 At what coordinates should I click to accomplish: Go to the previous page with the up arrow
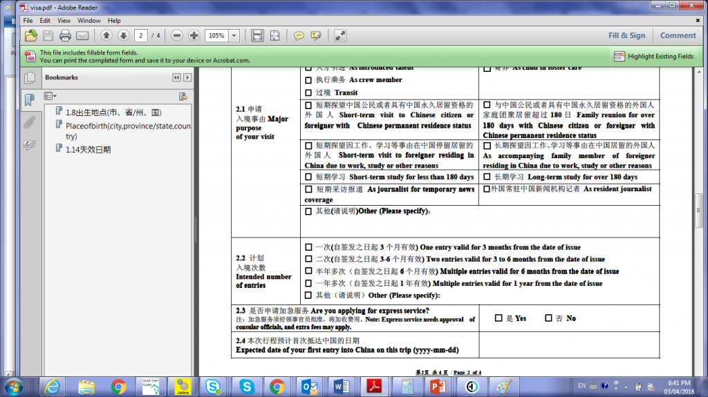(x=106, y=35)
